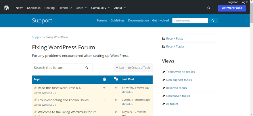Click Marius L. J. under 2 years, 11 months ago

(127, 104)
